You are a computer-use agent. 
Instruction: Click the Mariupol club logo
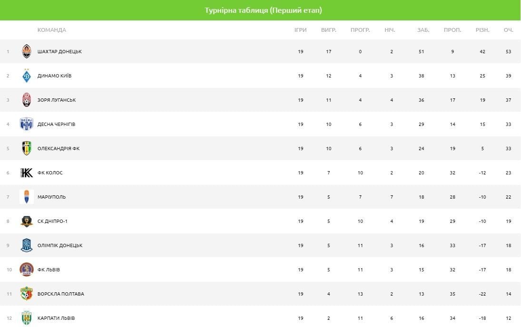[27, 197]
